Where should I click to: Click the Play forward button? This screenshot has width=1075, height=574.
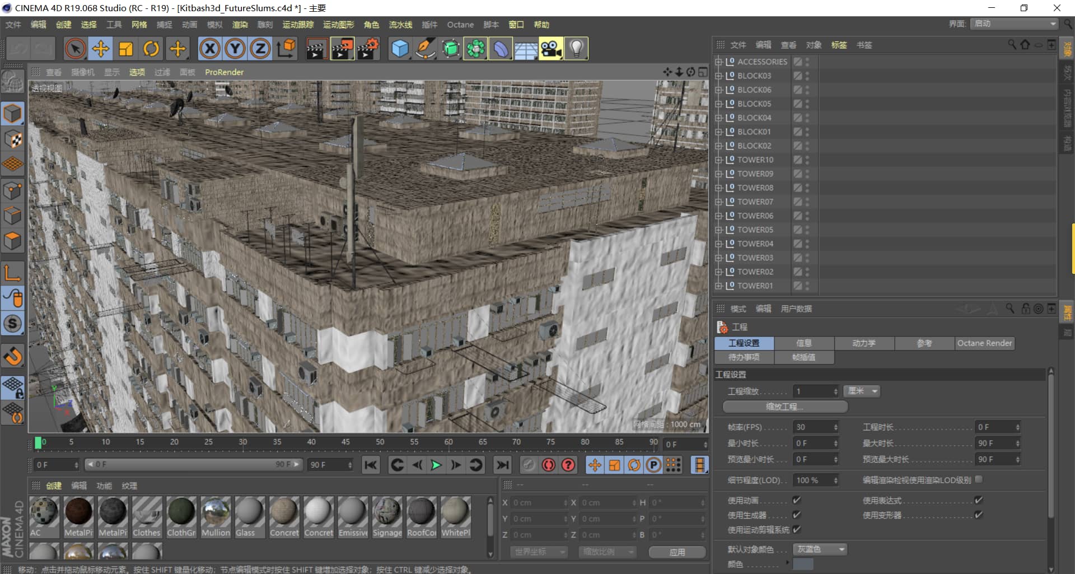pos(436,465)
